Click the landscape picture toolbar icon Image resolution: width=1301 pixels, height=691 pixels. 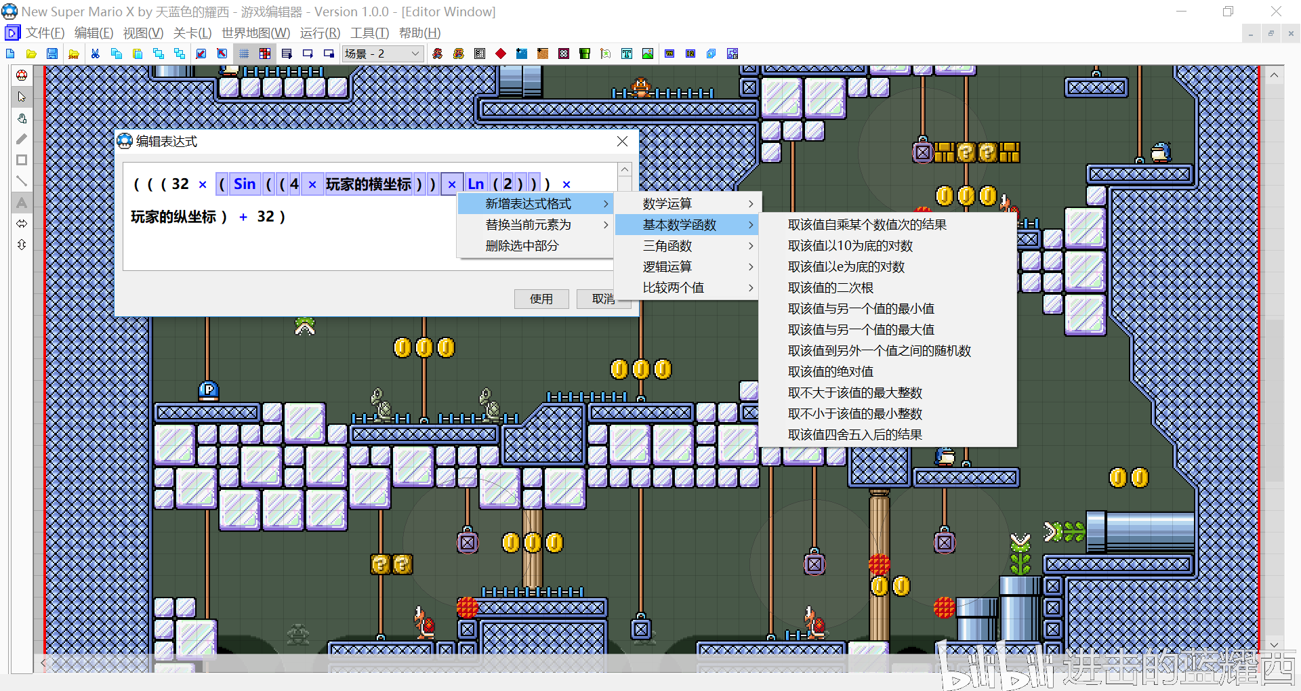(x=648, y=54)
